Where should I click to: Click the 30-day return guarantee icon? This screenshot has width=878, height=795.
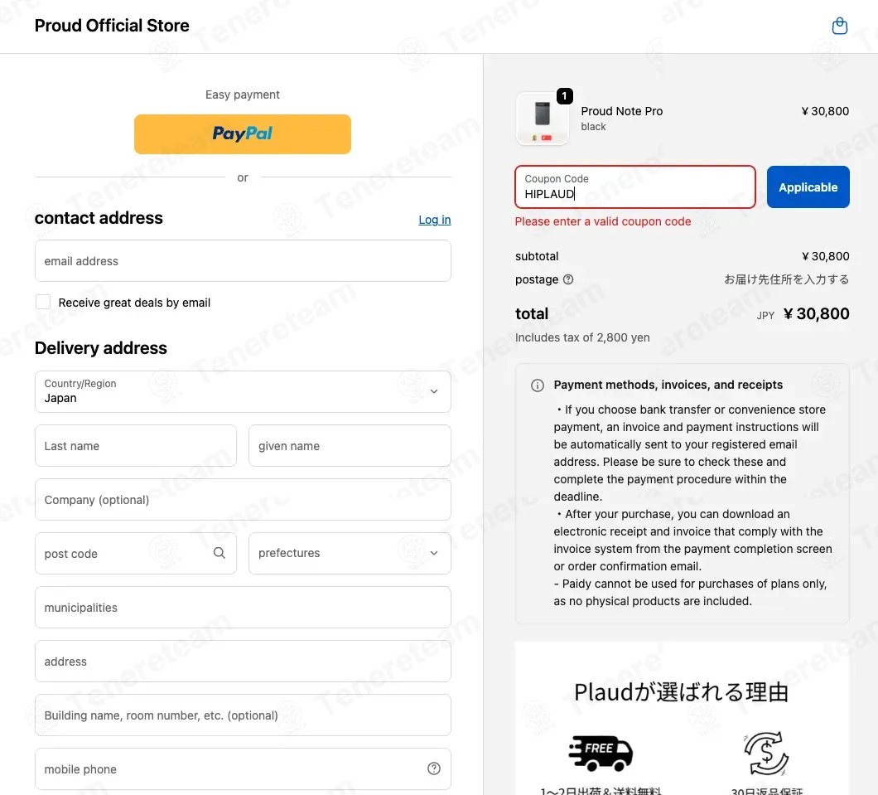[766, 753]
